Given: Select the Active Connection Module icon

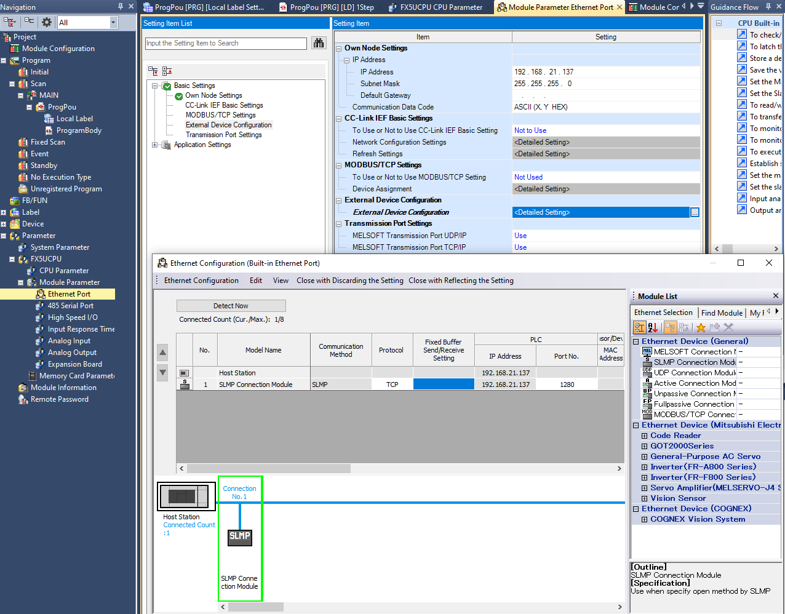Looking at the screenshot, I should (647, 383).
